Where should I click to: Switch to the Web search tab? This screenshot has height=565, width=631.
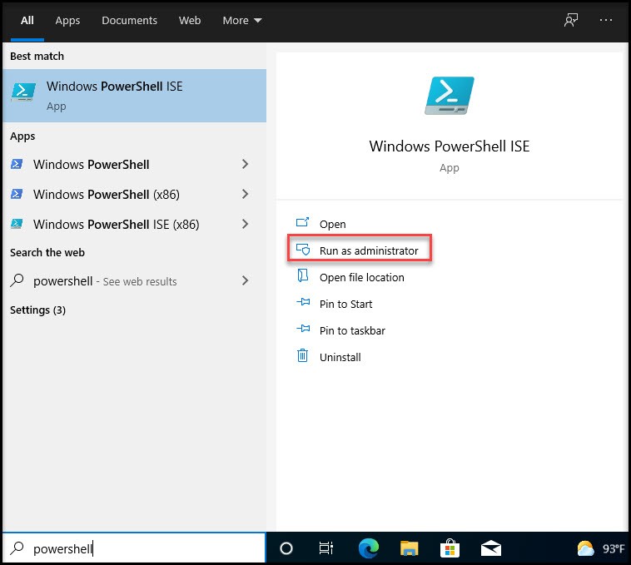point(190,21)
